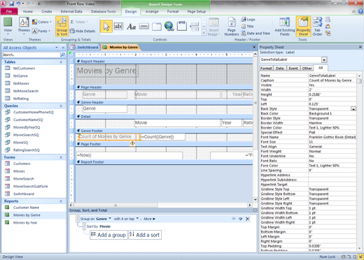Screen dimensions: 364x260
Task: Switch to the External Data tab
Action: [x=71, y=11]
